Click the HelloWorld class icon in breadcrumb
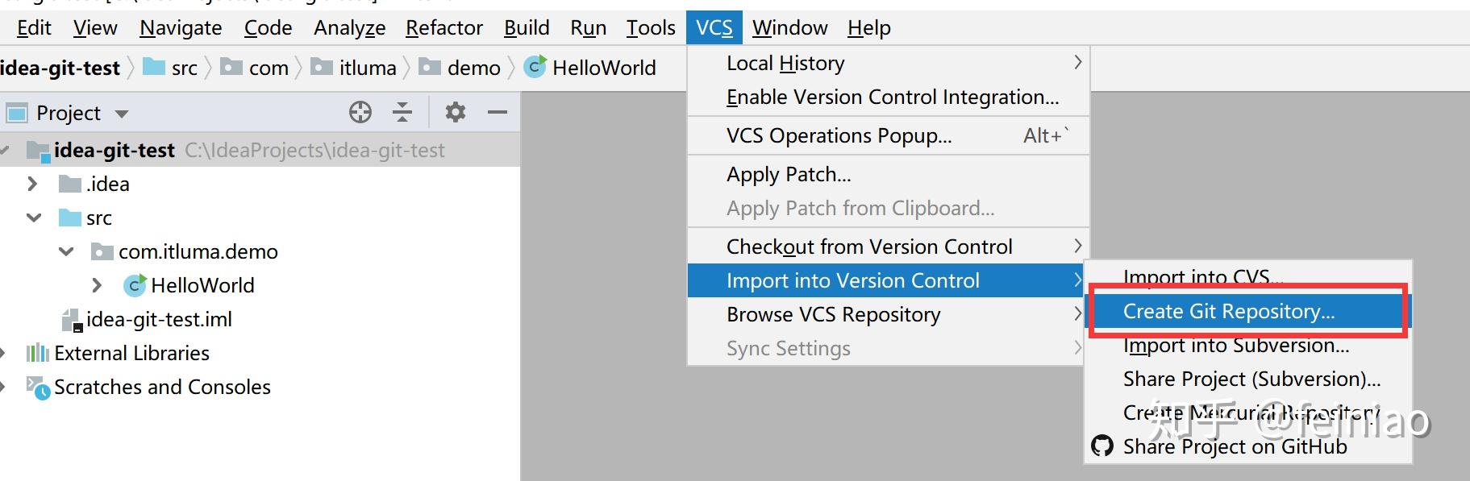Image resolution: width=1470 pixels, height=481 pixels. point(535,68)
